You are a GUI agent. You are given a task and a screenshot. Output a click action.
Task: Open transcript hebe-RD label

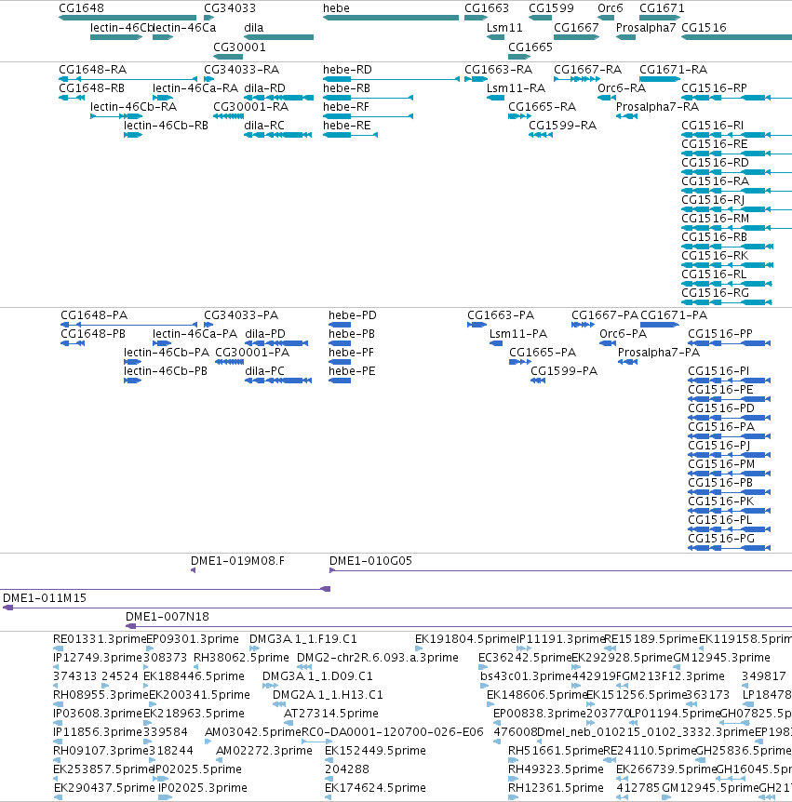click(347, 70)
